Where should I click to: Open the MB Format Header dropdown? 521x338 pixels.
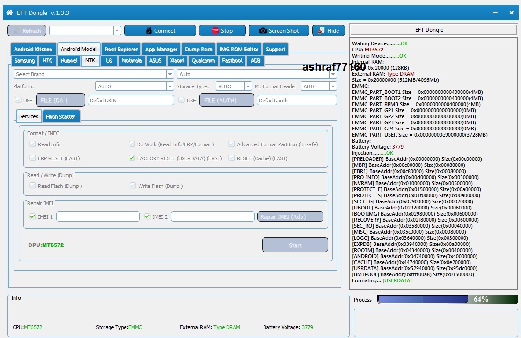(x=333, y=86)
